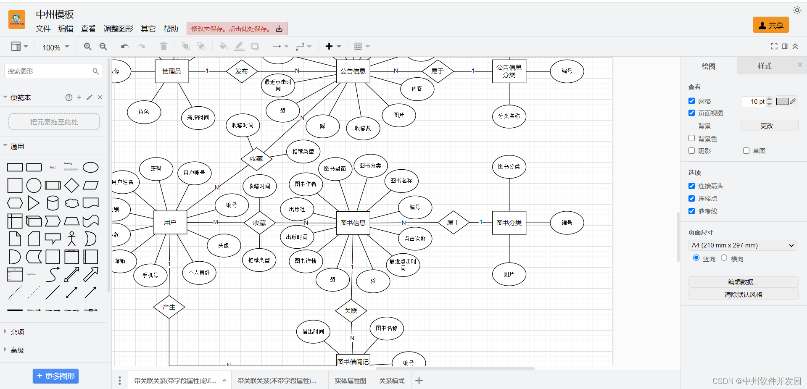Collapse the toolbar with double-chevron icon
This screenshot has height=389, width=807.
tap(795, 46)
